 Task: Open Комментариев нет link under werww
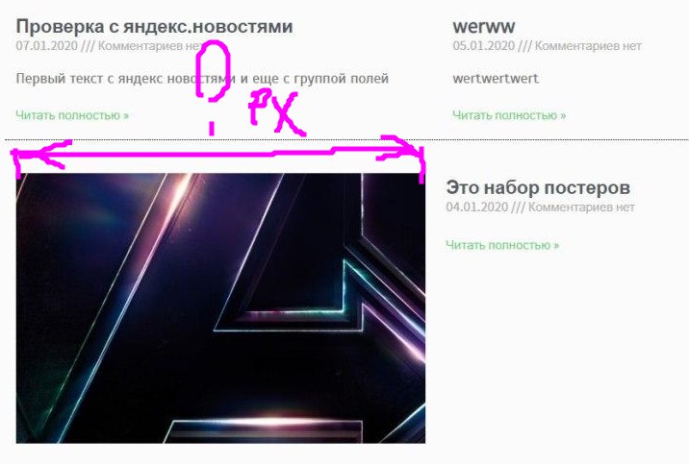(x=588, y=45)
